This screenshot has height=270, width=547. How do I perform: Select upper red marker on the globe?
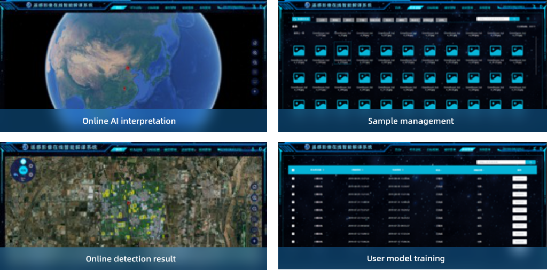click(128, 68)
